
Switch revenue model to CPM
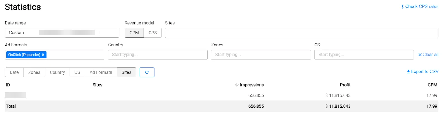tap(134, 33)
